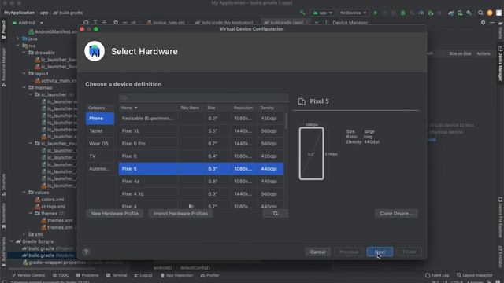Open the Android project view dropdown
This screenshot has height=283, width=504.
[x=28, y=23]
